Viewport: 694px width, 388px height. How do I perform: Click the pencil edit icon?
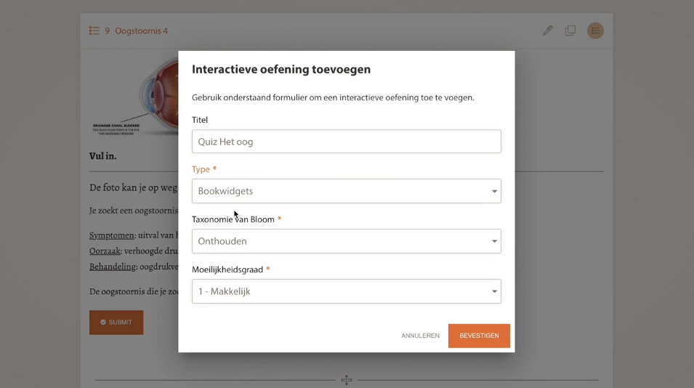(x=547, y=31)
